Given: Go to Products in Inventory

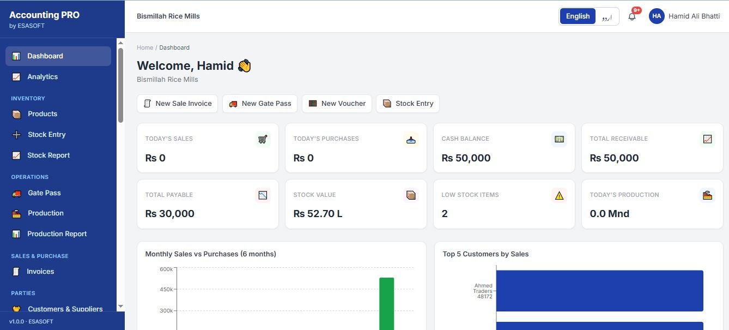Looking at the screenshot, I should 58,114.
